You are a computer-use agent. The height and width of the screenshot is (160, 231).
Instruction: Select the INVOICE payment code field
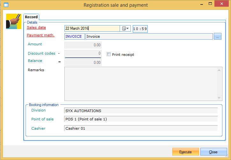[75, 36]
